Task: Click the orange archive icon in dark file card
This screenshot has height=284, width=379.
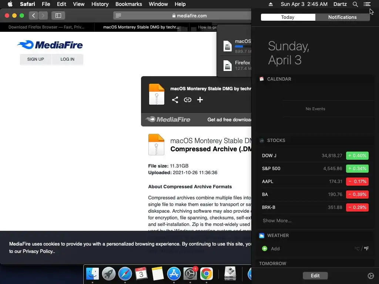Action: click(x=157, y=94)
